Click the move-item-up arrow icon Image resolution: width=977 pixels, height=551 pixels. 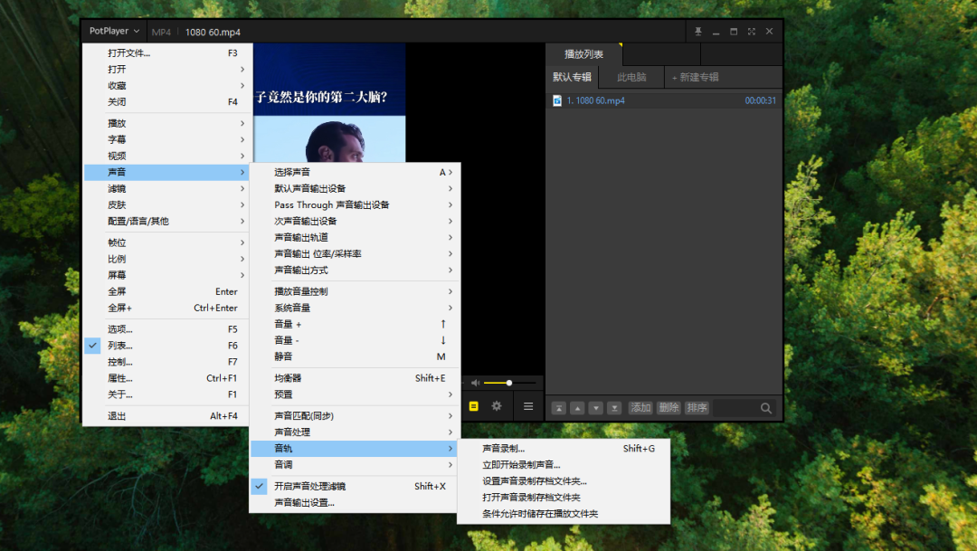point(578,407)
